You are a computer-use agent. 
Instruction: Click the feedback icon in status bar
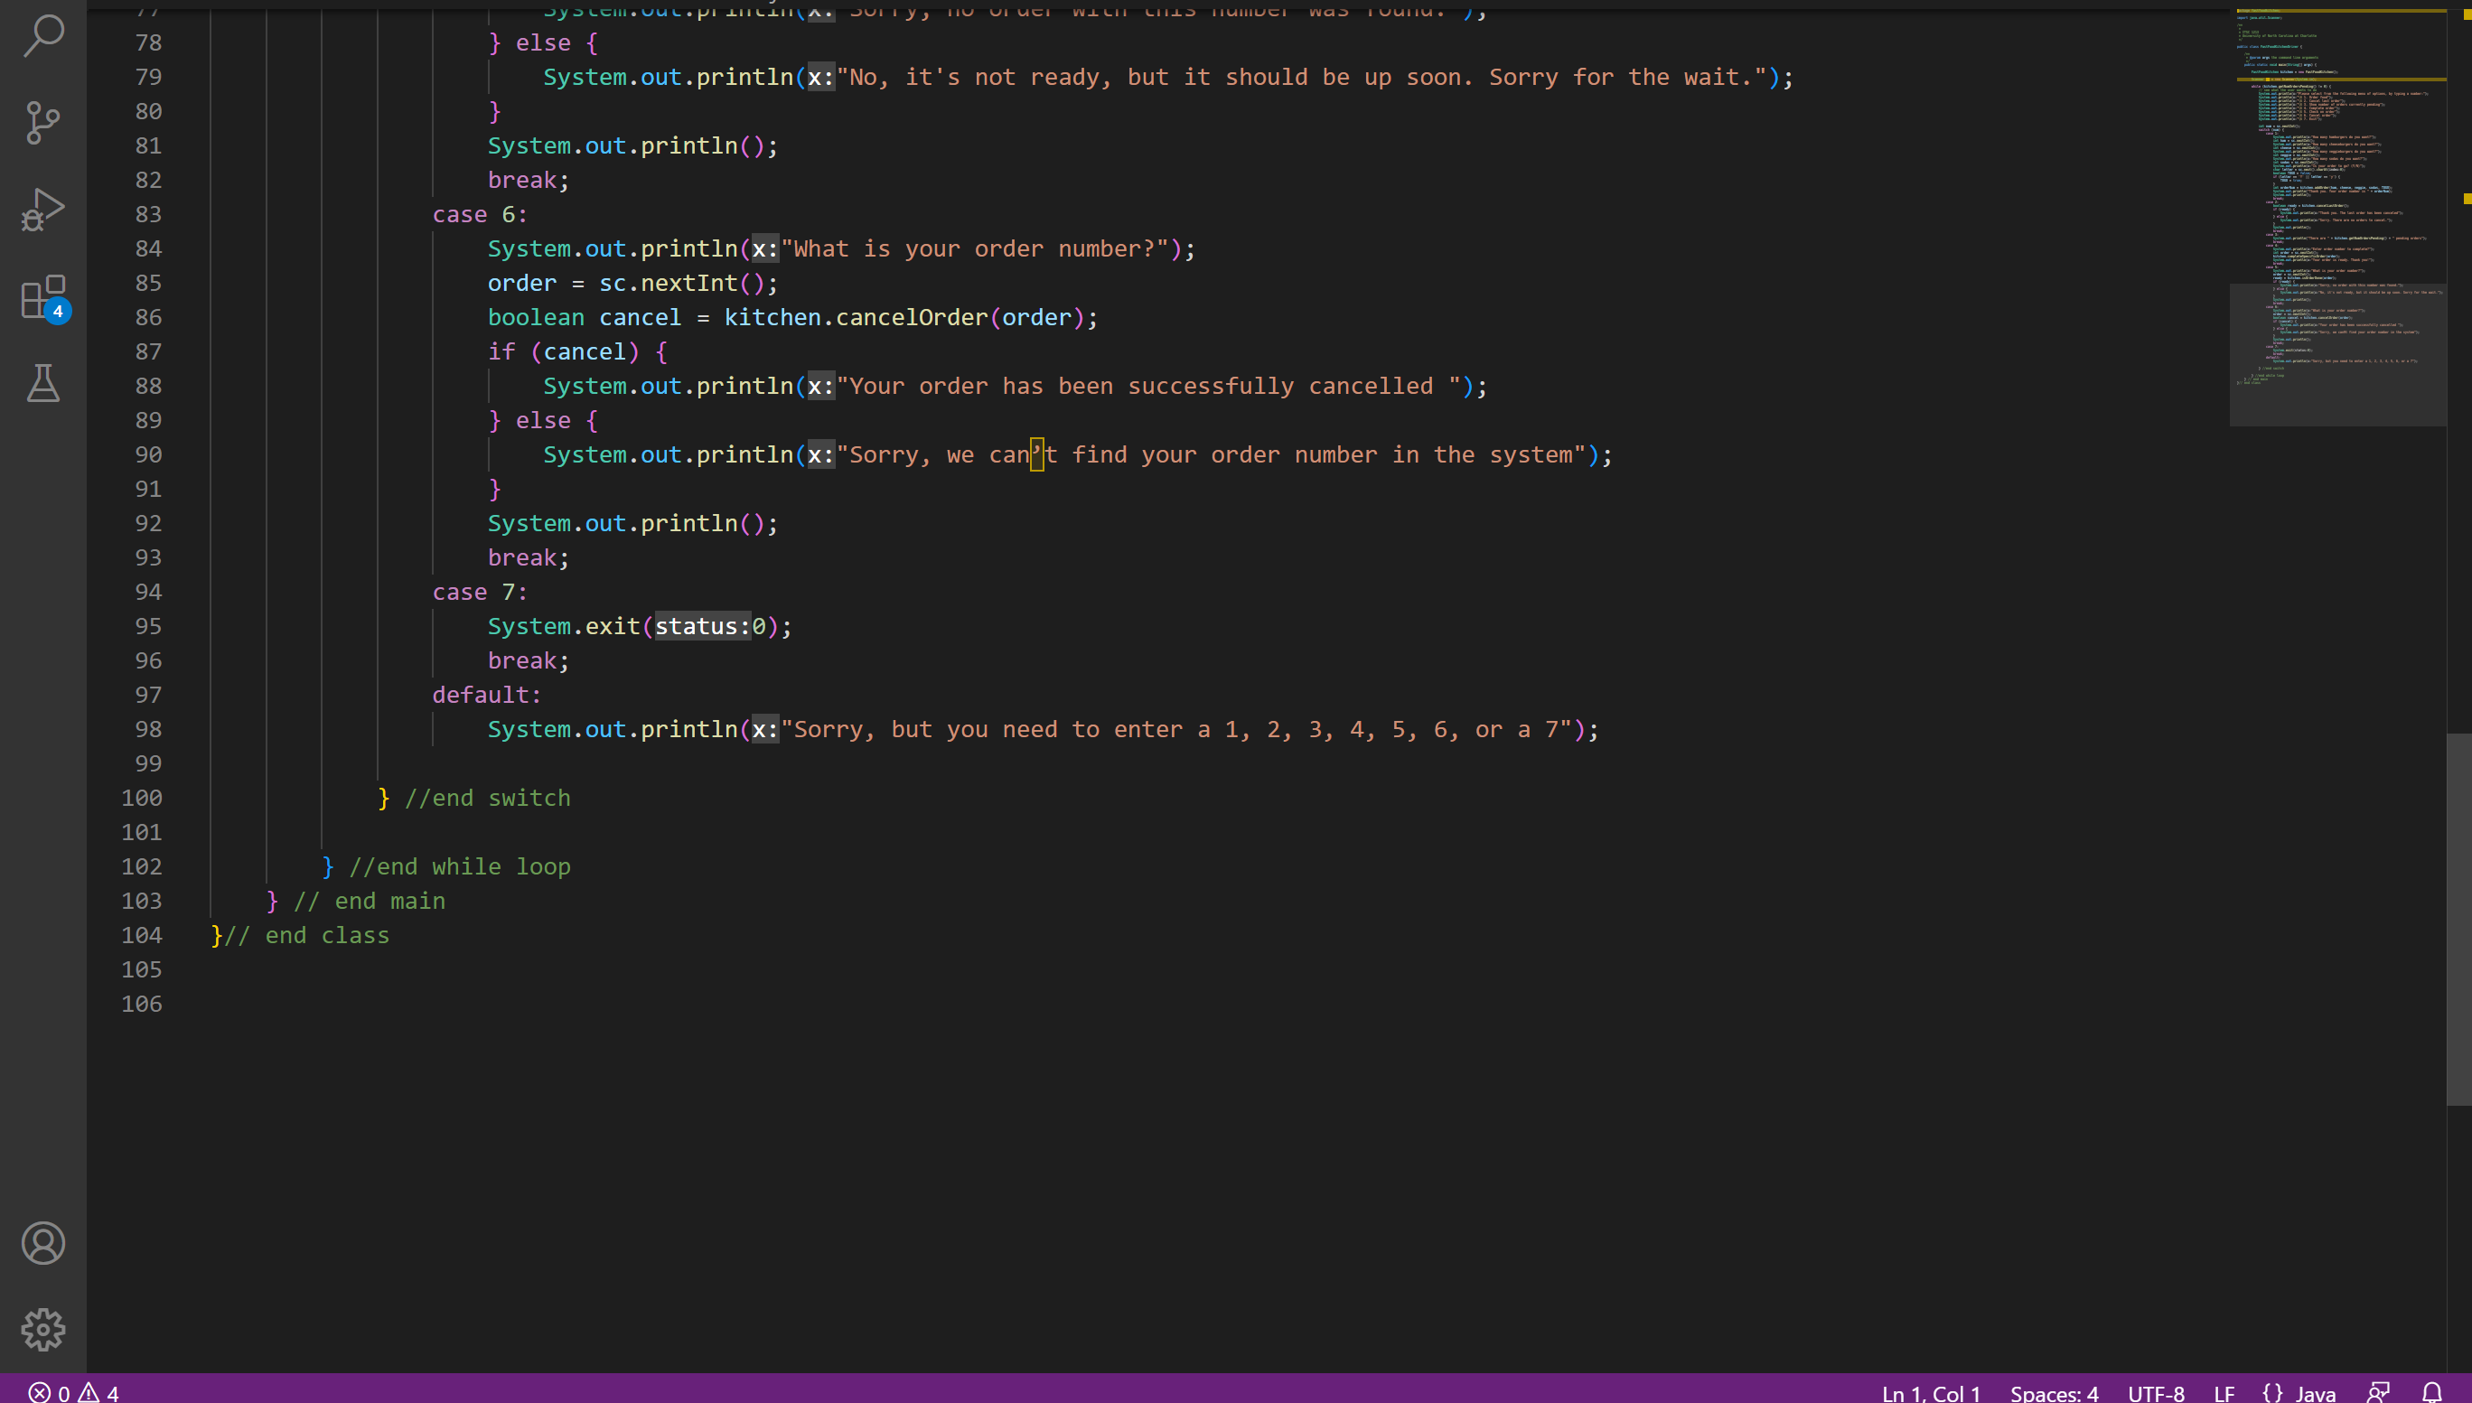2377,1392
